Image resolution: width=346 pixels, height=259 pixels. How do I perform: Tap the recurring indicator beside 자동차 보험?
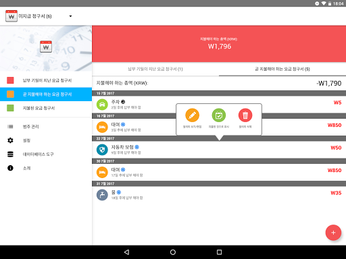point(137,147)
